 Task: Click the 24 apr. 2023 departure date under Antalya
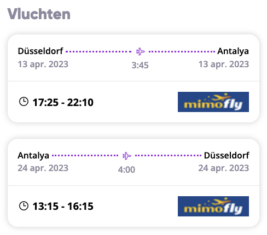click(x=43, y=168)
